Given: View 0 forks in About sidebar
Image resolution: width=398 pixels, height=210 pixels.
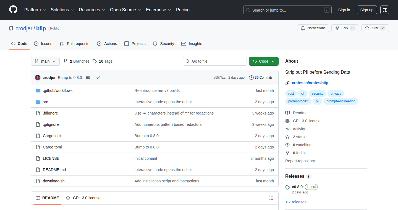Looking at the screenshot, I should [295, 153].
